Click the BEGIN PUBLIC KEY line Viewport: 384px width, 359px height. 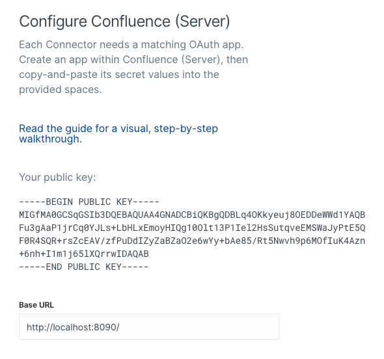point(89,202)
